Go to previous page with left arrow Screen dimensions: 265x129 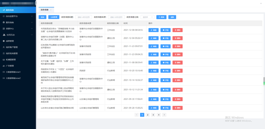pos(136,115)
